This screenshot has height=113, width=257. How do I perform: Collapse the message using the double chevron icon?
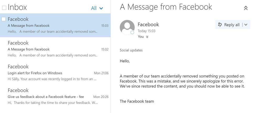[246, 8]
